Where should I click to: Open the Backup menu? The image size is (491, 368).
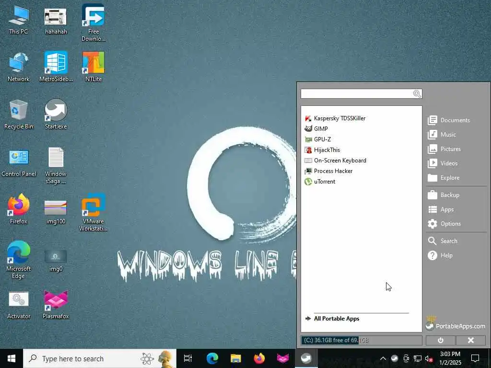444,195
